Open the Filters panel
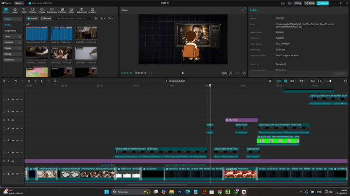Viewport: 350px width, 196px height. click(x=71, y=11)
